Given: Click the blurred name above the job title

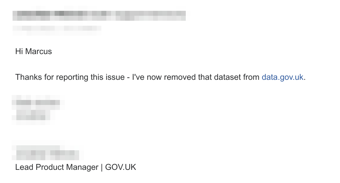Looking at the screenshot, I should point(47,153).
